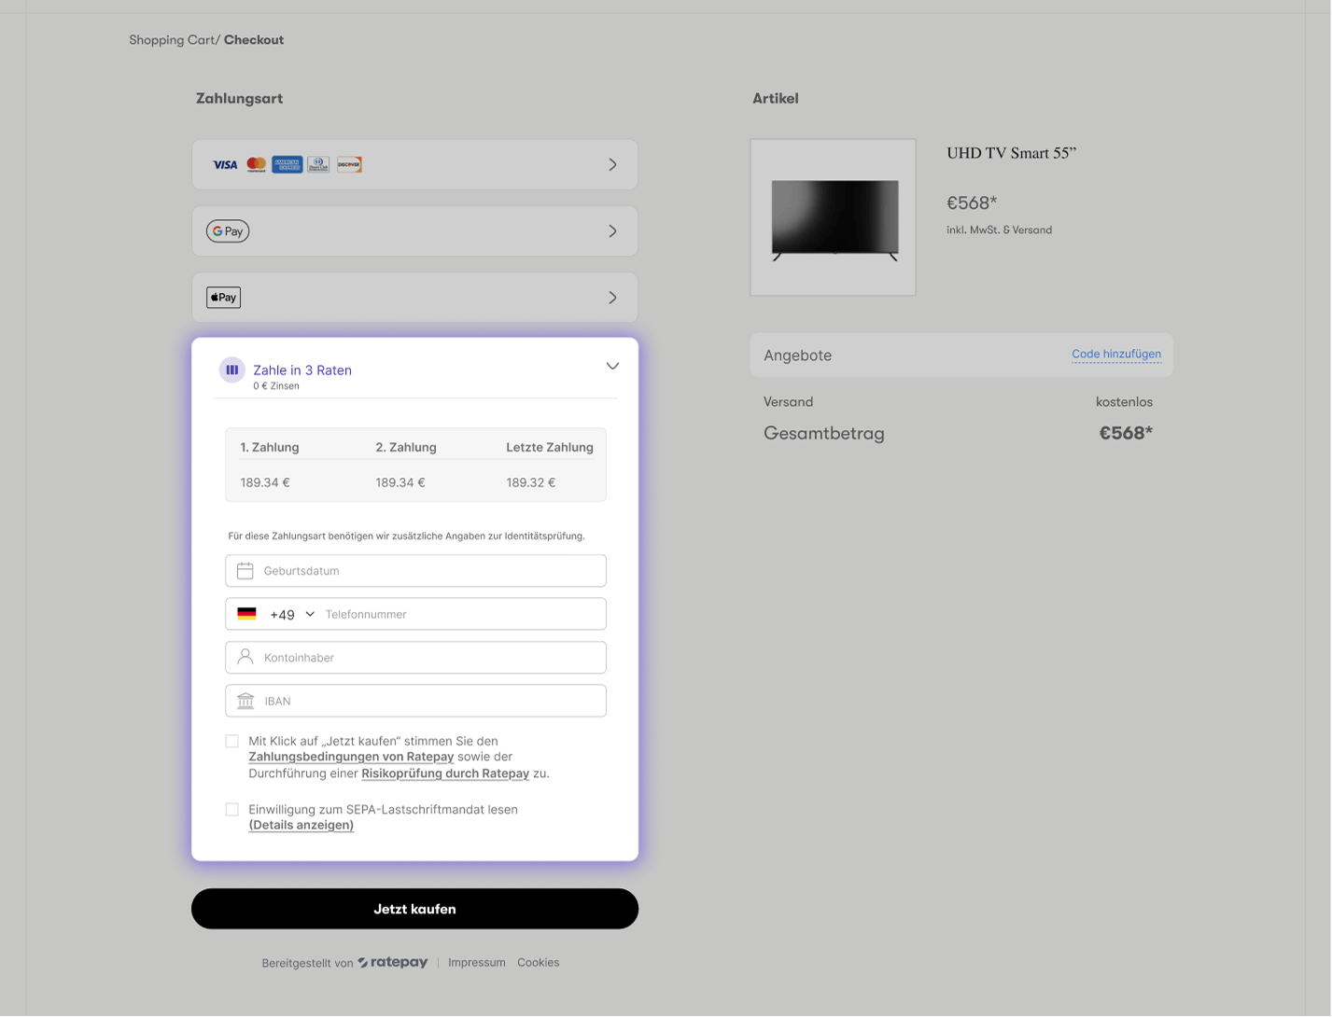Enable the SEPA-Lastschriftmandat consent checkbox
The height and width of the screenshot is (1017, 1332).
pos(232,810)
